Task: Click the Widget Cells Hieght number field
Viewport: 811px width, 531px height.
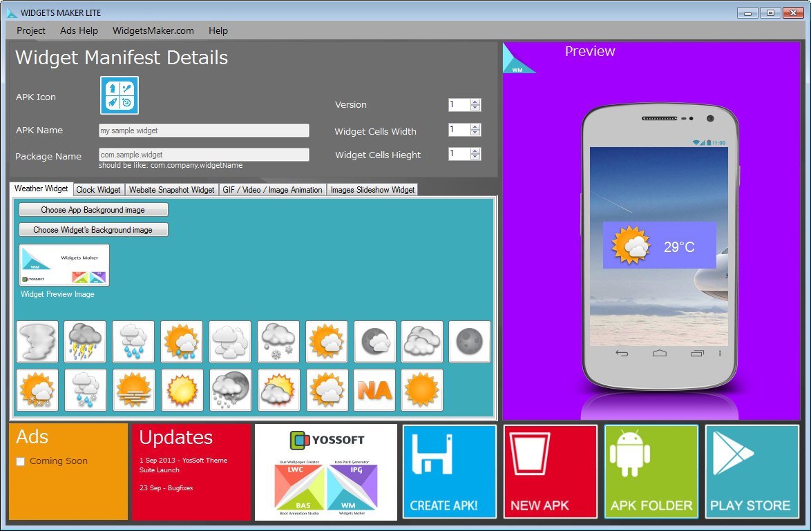Action: pos(459,153)
